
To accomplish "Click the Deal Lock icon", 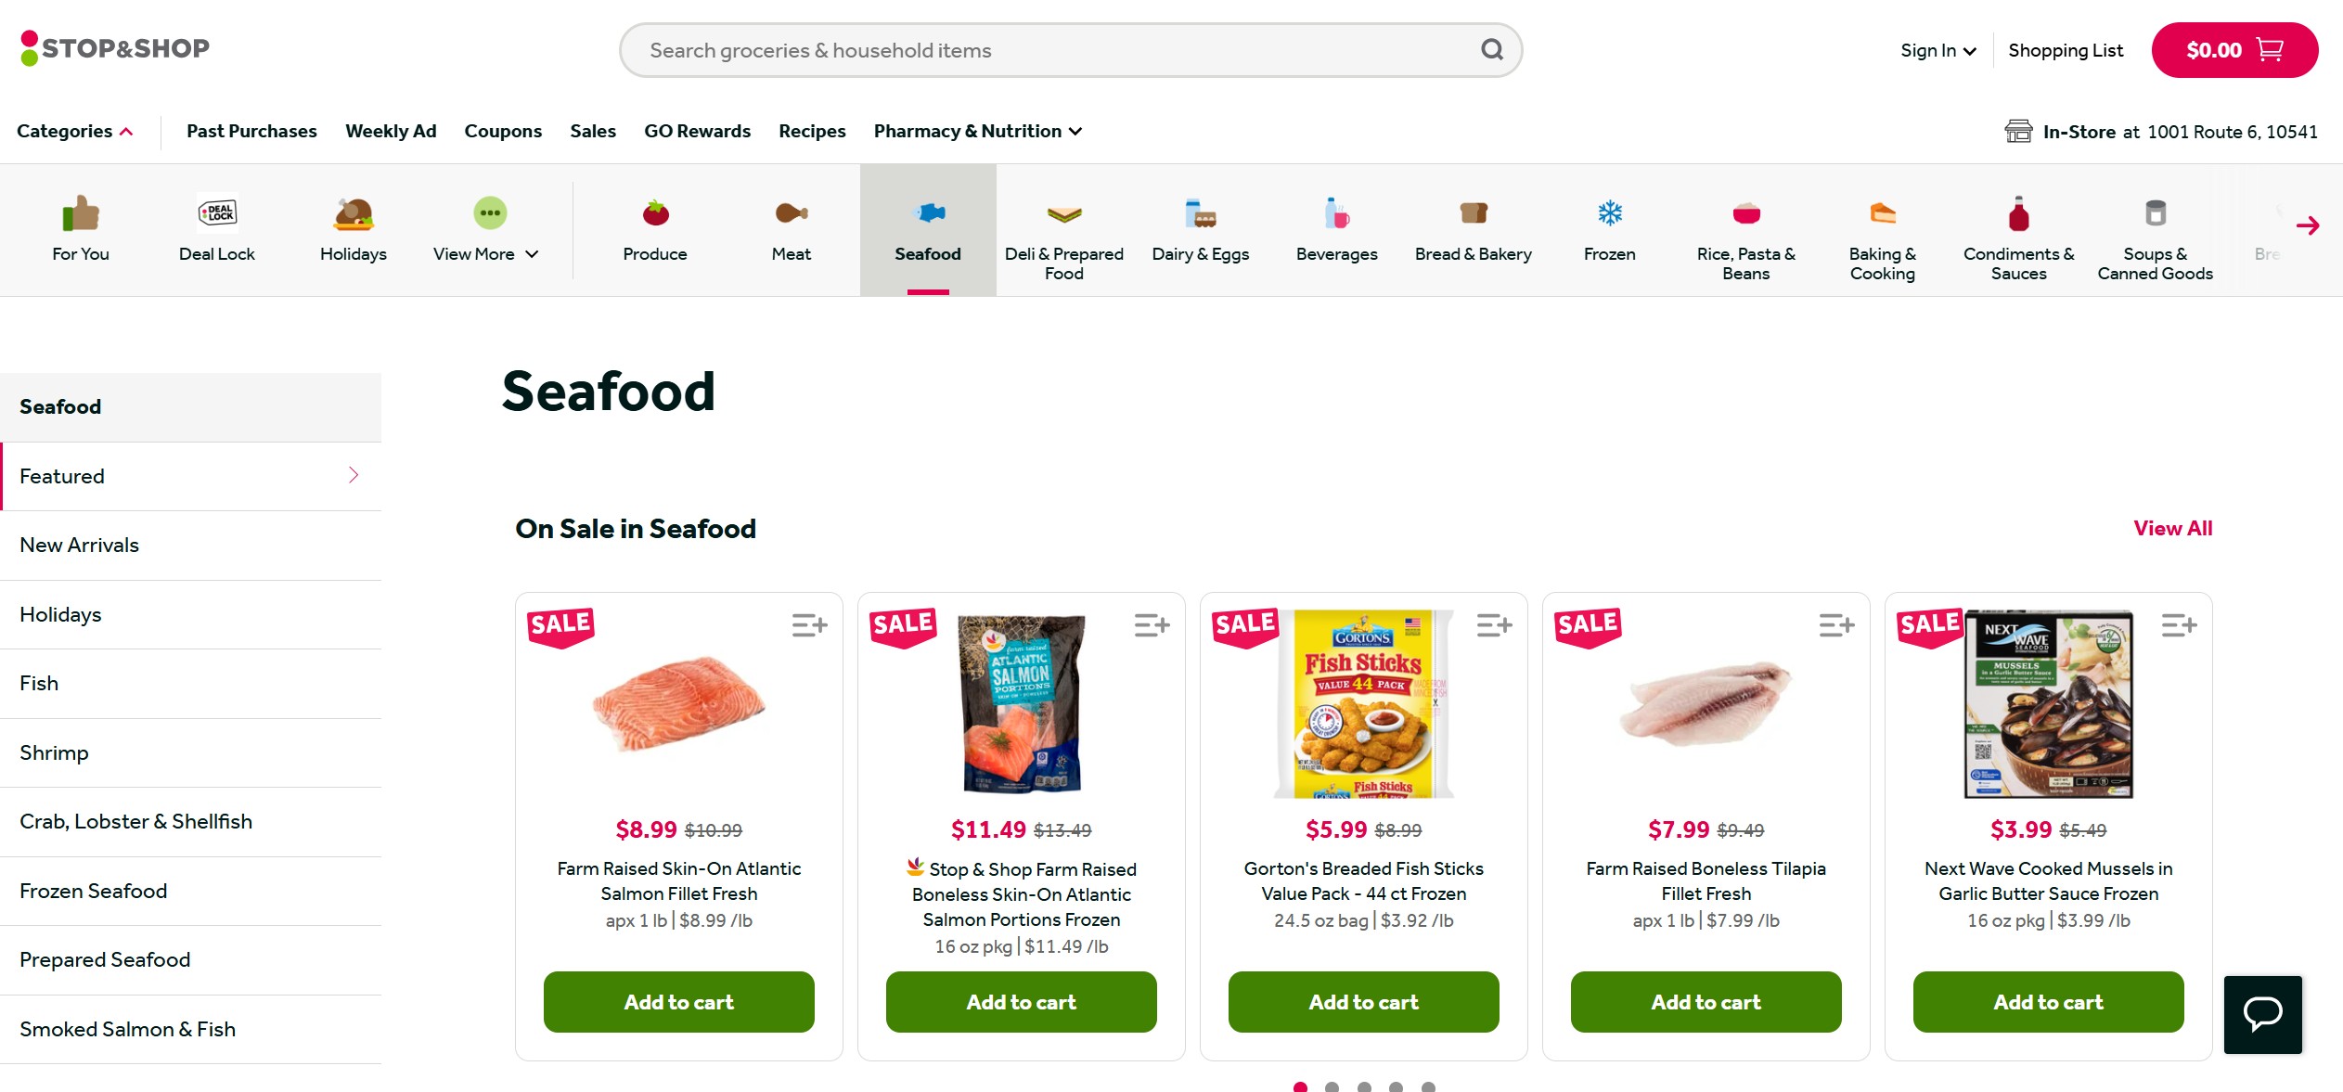I will pyautogui.click(x=216, y=212).
